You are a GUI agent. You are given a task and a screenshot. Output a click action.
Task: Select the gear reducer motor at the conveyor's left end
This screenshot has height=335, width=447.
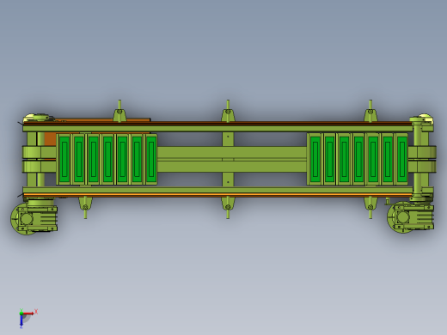[34, 218]
